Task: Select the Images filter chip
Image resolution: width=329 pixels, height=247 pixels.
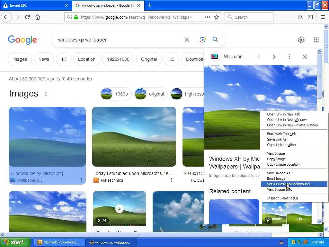Action: tap(20, 59)
